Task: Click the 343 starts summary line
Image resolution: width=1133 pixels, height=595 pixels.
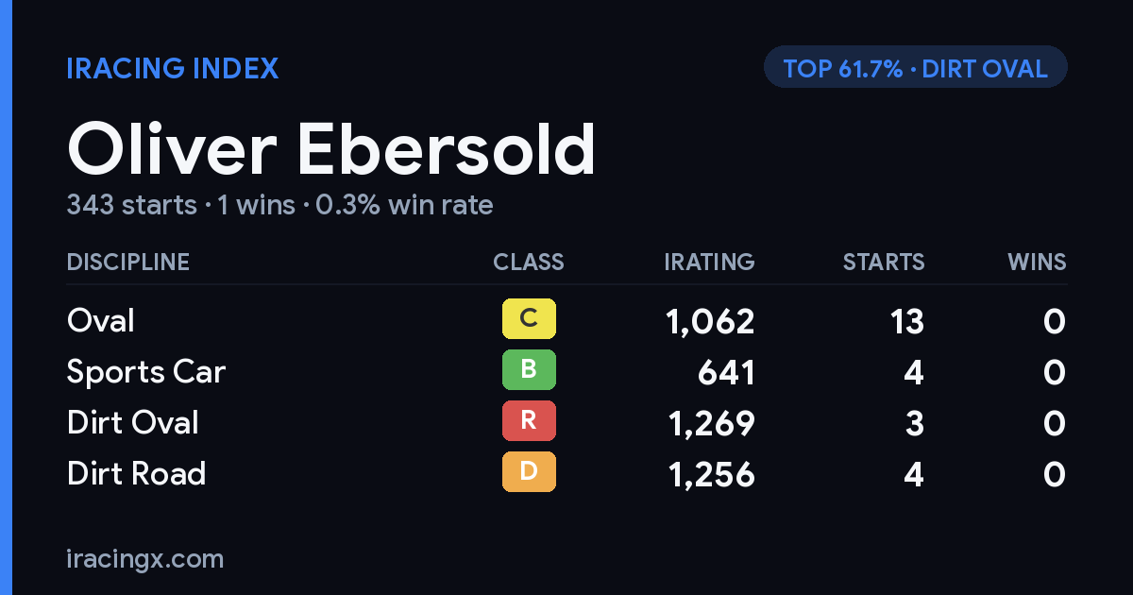Action: point(280,205)
